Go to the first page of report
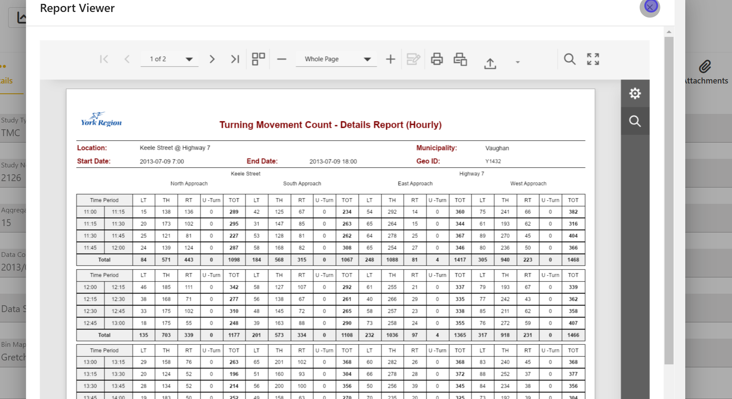This screenshot has width=732, height=399. tap(104, 59)
